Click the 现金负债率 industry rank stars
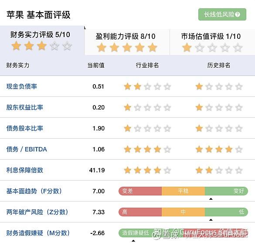Image resolution: width=255 pixels, height=243 pixels. [147, 86]
